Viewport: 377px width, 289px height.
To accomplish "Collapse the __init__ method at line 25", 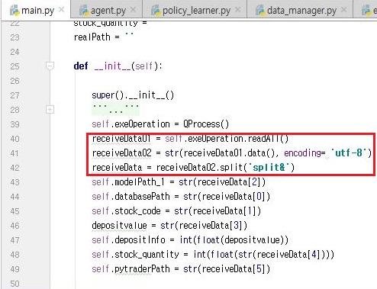I will point(50,66).
